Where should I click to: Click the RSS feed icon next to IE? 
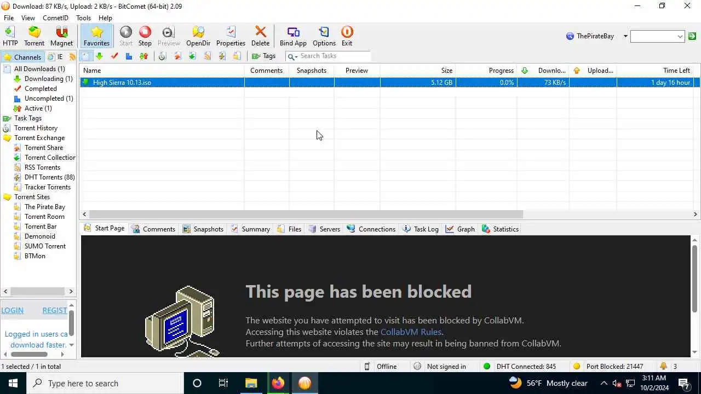pyautogui.click(x=72, y=57)
